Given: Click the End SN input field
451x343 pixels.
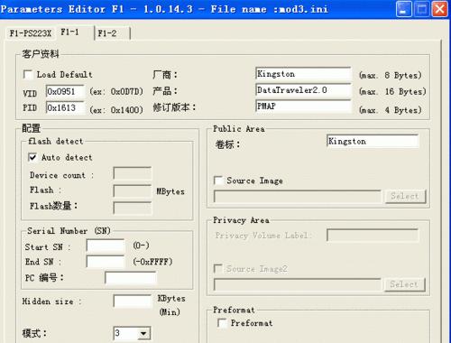Looking at the screenshot, I should [x=106, y=262].
